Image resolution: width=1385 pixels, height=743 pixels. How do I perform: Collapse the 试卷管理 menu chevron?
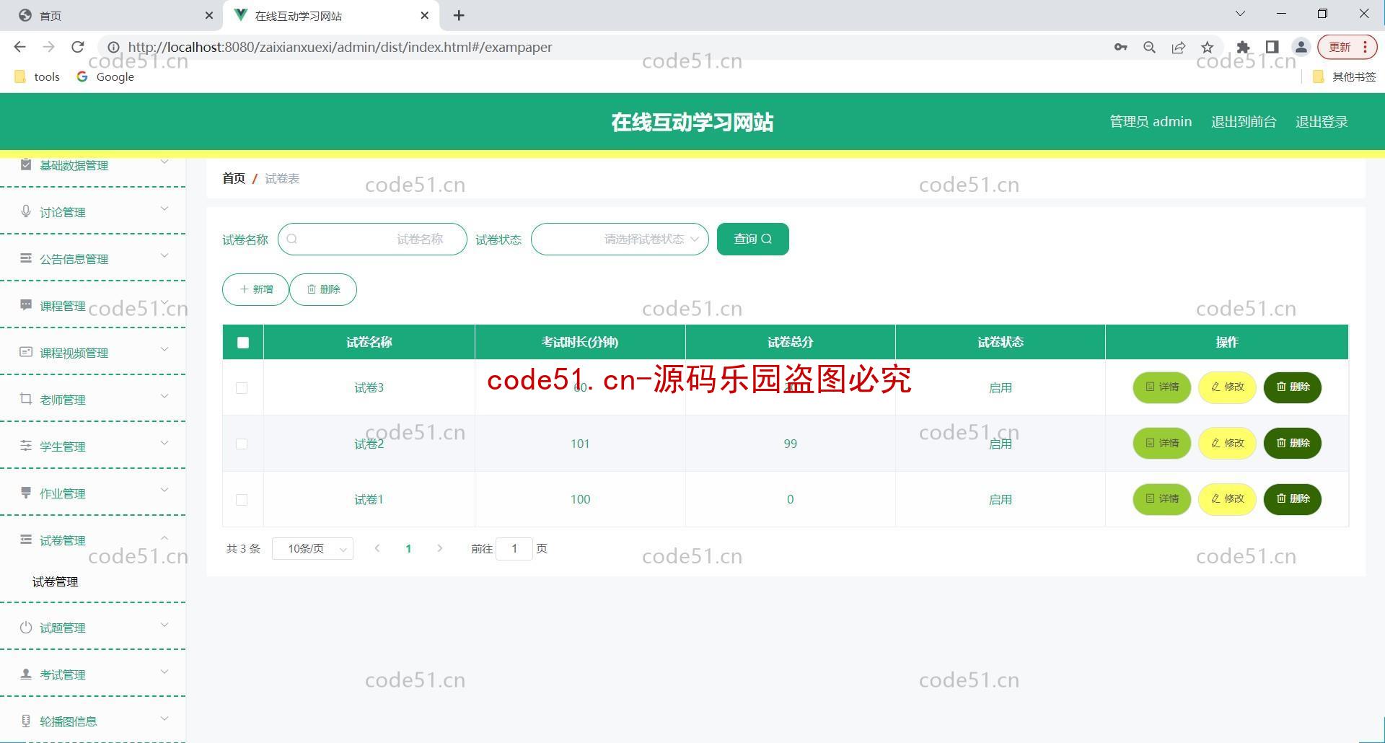(x=164, y=537)
